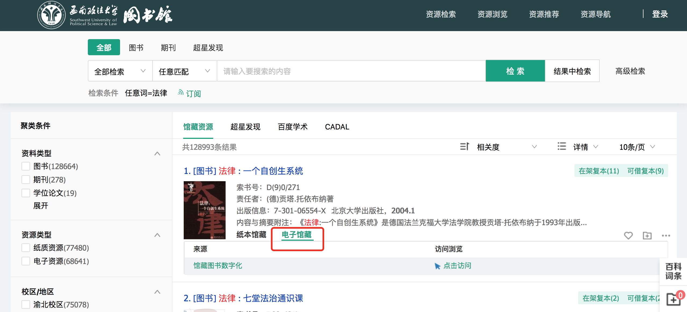Click the sort order icon beside 相关度

pos(464,146)
